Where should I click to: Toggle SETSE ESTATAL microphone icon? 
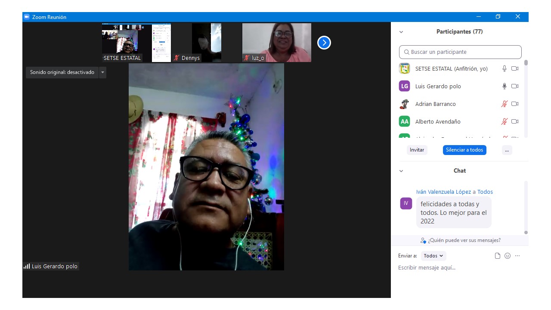[x=505, y=68]
